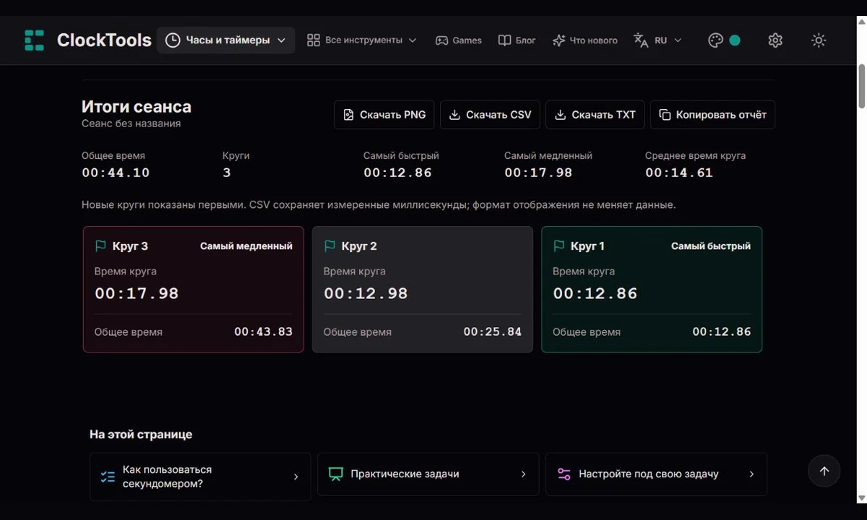Click the sliders icon beside Настройте под свою задачу
Screen dimensions: 867x520
pos(564,474)
